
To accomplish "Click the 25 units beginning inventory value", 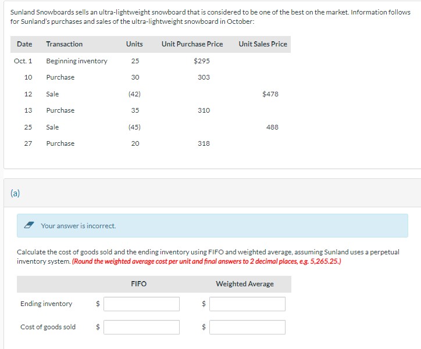I will (135, 61).
